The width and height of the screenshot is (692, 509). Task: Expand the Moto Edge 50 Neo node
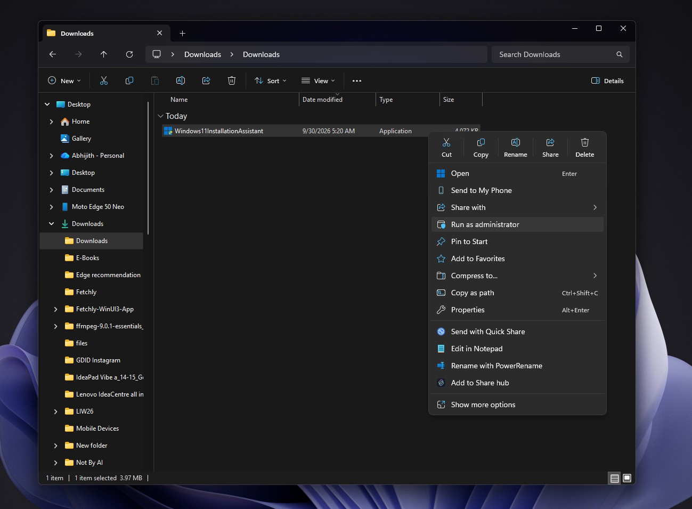pos(51,207)
